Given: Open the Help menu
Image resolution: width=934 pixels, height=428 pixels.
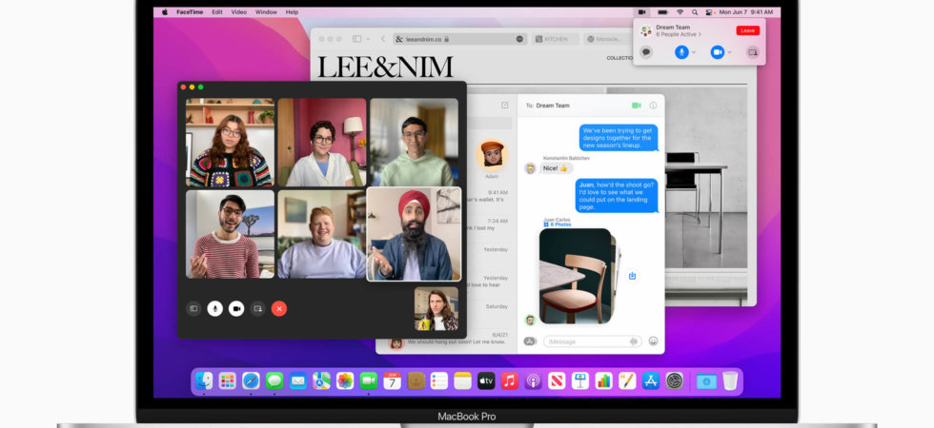Looking at the screenshot, I should tap(292, 11).
